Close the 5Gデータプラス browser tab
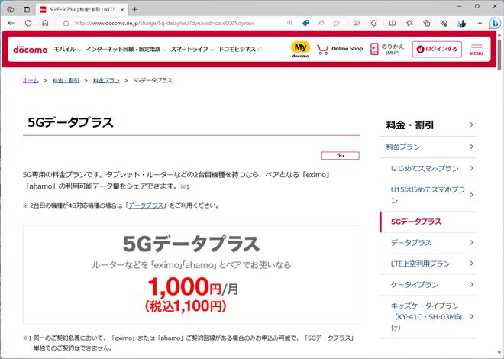 [x=122, y=10]
